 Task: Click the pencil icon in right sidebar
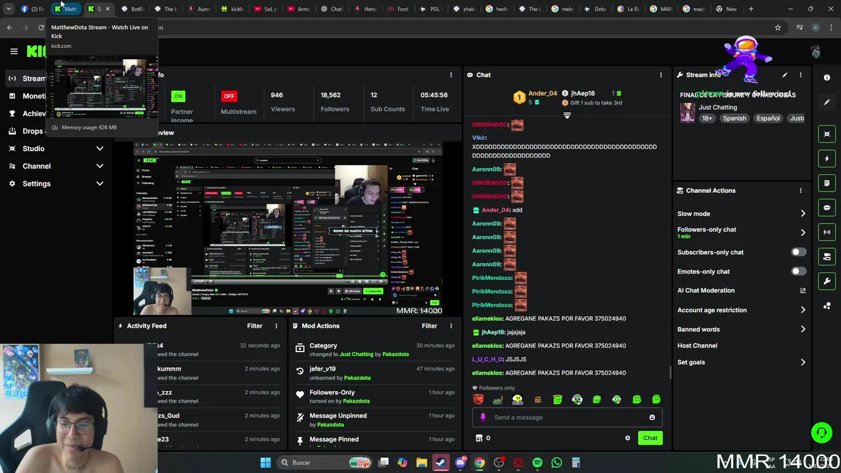(x=827, y=102)
